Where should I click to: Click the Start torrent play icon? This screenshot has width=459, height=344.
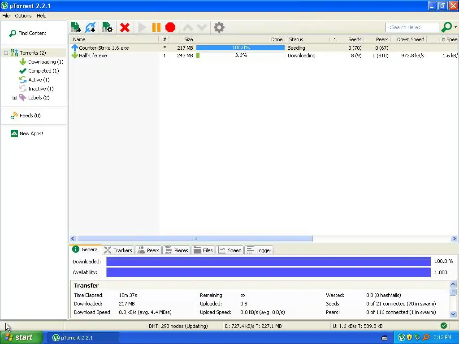[x=142, y=27]
